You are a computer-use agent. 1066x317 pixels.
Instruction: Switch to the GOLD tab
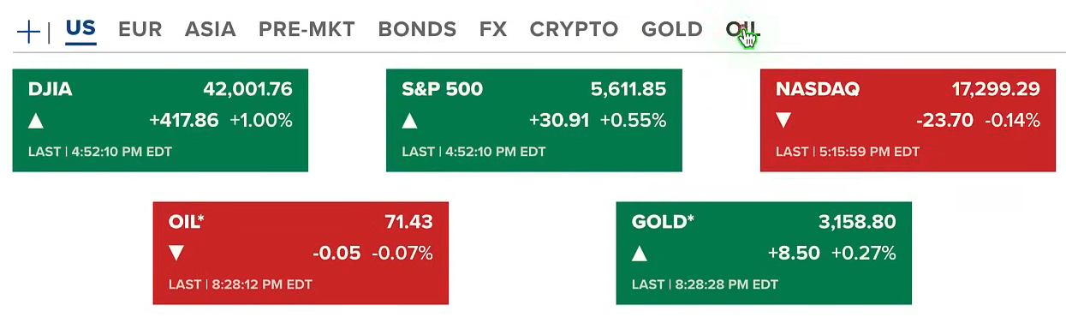672,29
